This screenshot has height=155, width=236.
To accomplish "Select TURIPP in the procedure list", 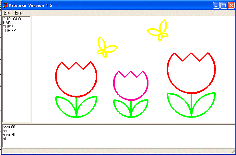I will pos(9,31).
